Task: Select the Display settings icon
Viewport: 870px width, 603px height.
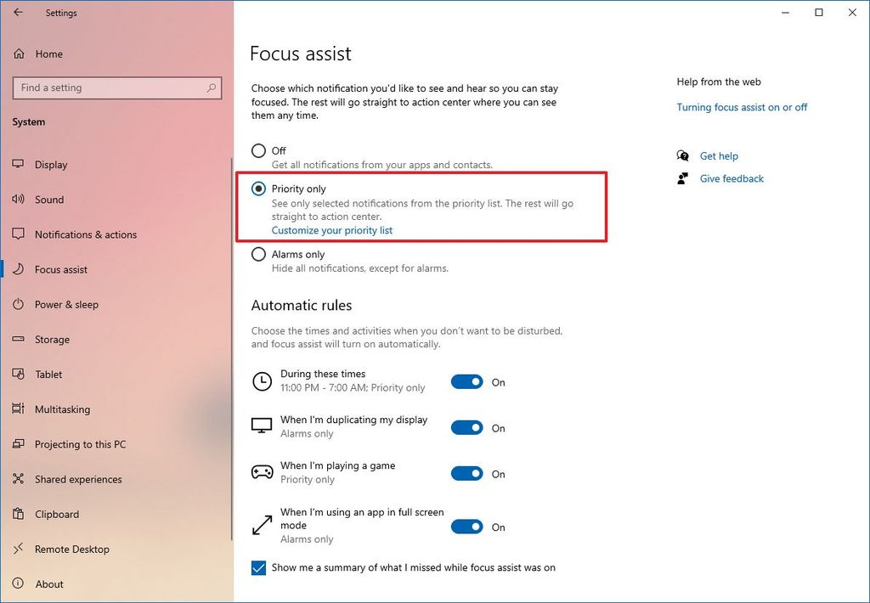Action: (x=19, y=165)
